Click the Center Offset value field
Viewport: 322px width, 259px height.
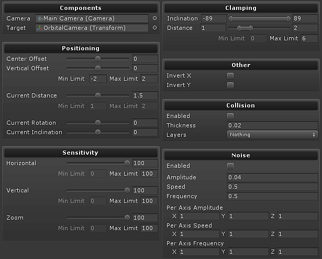point(145,59)
